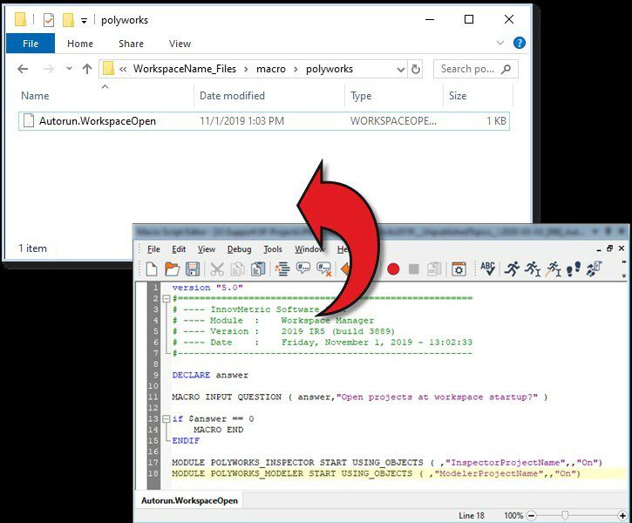Click the grayed document icon after stop button
Viewport: 632px width, 523px height.
point(434,269)
